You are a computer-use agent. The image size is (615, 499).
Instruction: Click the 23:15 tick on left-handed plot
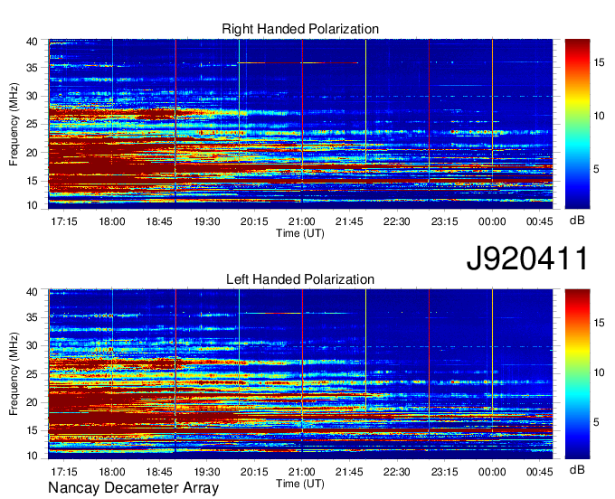pos(444,472)
